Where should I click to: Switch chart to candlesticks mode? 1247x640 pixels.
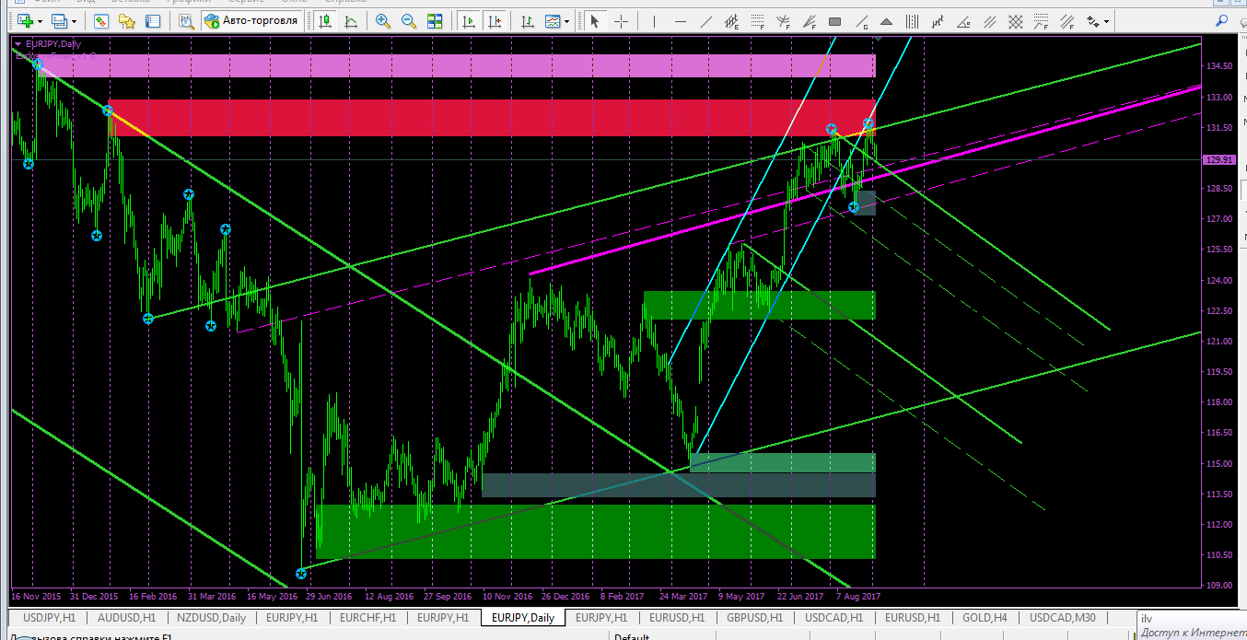click(325, 20)
